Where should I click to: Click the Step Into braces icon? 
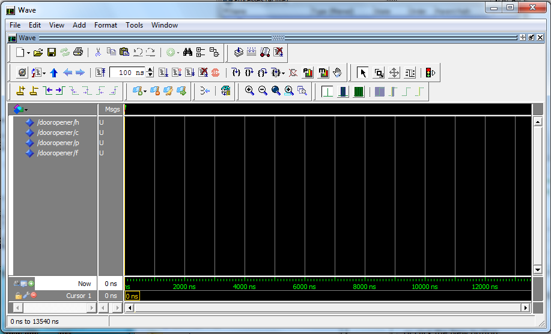(236, 73)
